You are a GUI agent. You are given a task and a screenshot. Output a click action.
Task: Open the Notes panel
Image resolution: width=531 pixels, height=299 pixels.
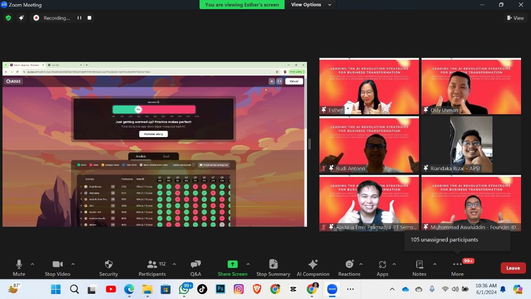419,265
